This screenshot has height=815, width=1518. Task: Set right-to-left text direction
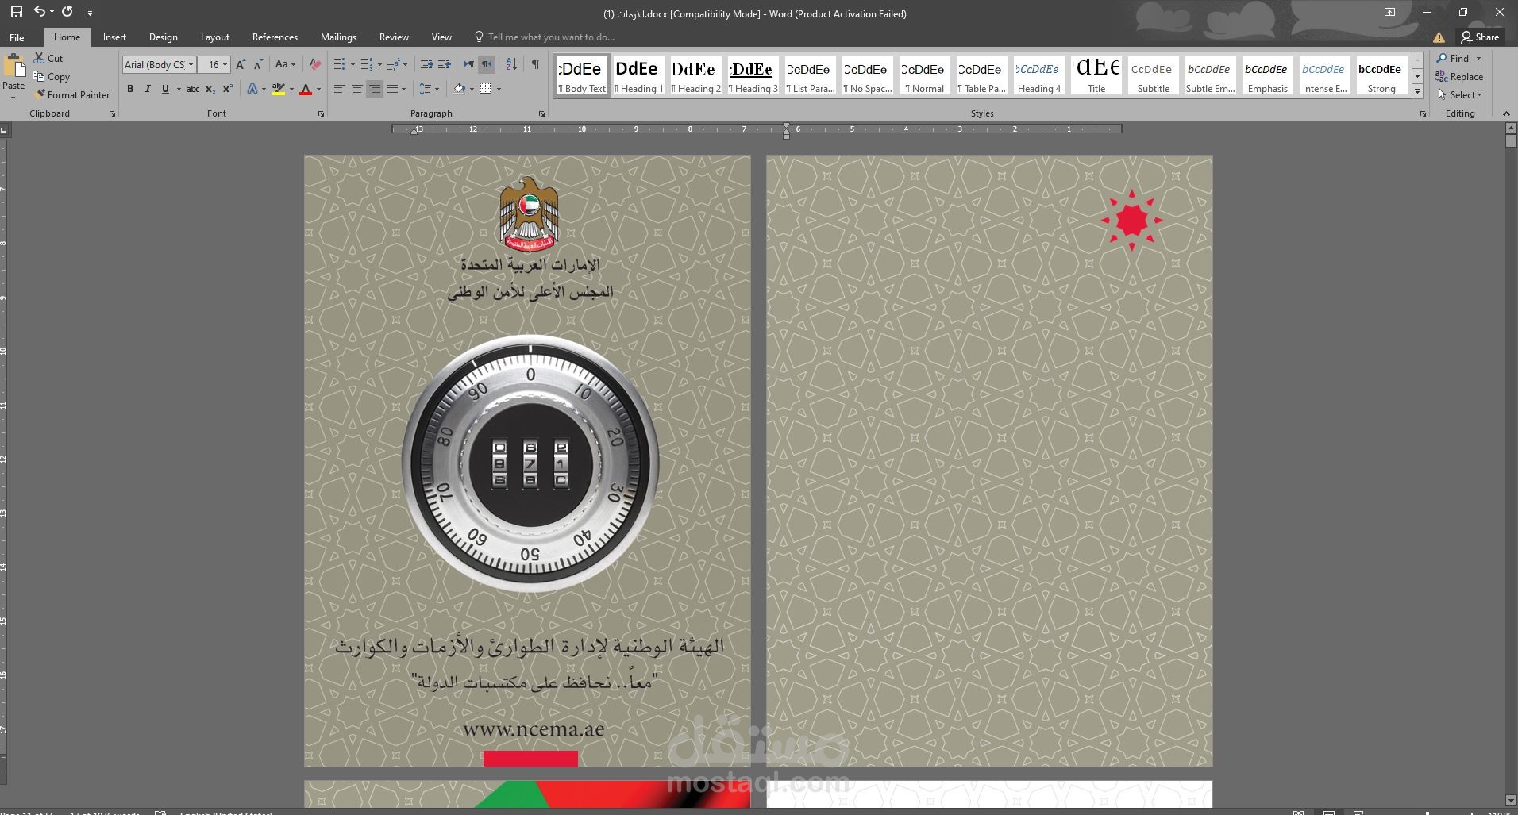coord(487,65)
